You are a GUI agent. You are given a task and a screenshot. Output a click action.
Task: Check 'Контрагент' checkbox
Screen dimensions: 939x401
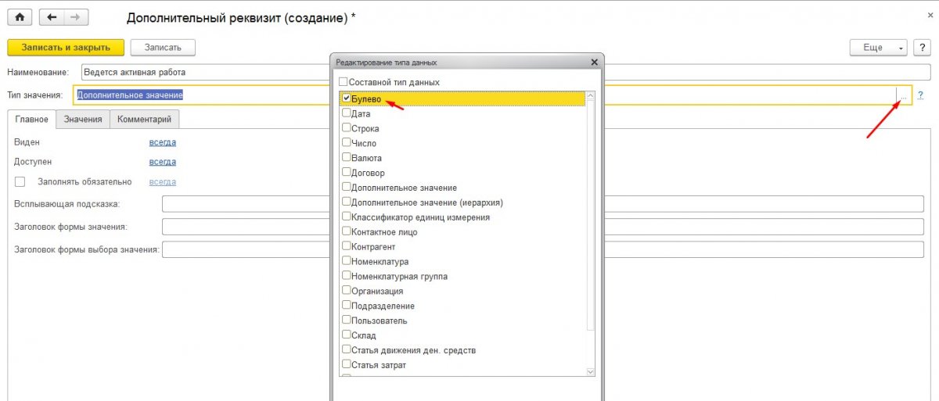[x=347, y=247]
